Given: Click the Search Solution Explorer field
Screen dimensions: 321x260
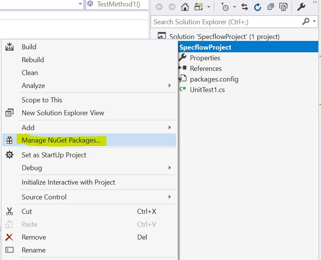Looking at the screenshot, I should pos(226,22).
